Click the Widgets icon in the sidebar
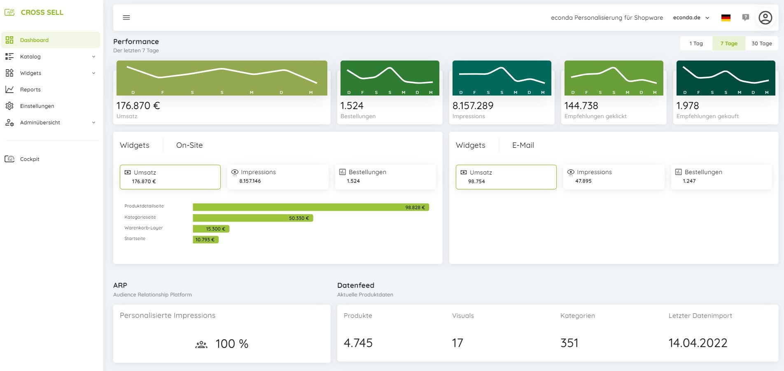The image size is (784, 371). point(9,73)
